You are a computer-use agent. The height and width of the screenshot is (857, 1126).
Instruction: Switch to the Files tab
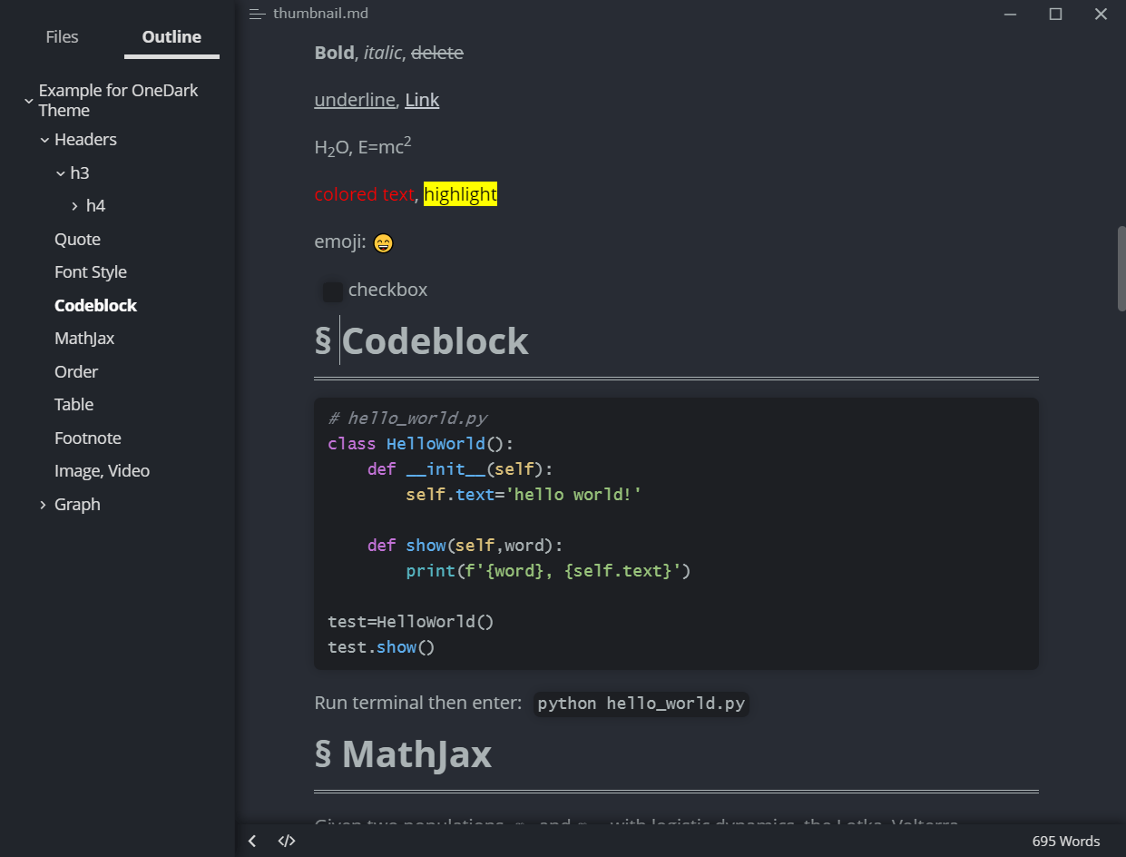point(62,37)
